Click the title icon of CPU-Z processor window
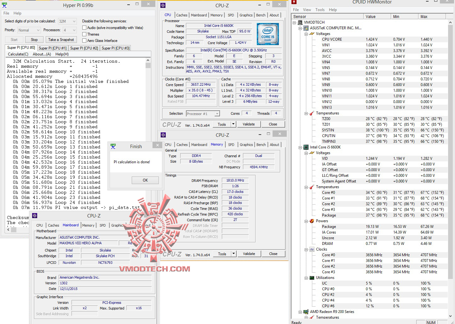 tap(163, 5)
